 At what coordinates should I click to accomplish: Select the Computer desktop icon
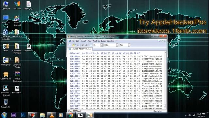coord(6,5)
